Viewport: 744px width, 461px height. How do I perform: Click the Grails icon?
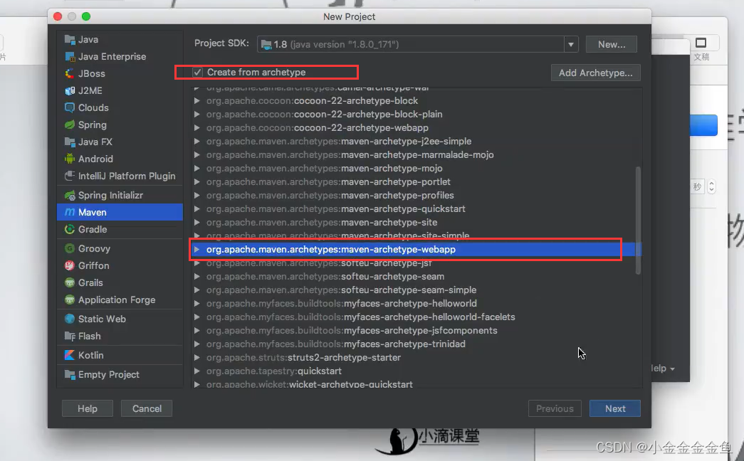click(x=70, y=282)
